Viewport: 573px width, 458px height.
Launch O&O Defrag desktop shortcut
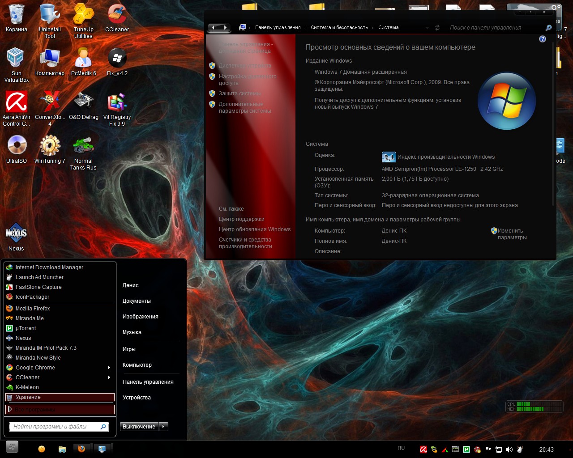click(x=83, y=106)
